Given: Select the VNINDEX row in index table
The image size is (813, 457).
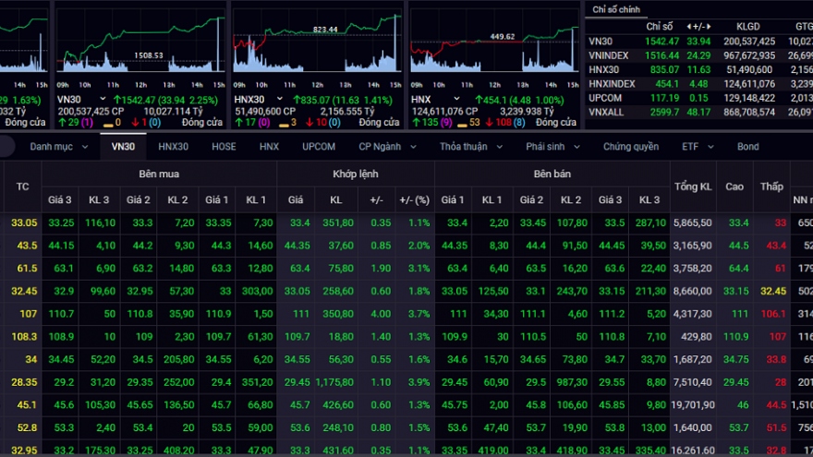Looking at the screenshot, I should [x=609, y=55].
